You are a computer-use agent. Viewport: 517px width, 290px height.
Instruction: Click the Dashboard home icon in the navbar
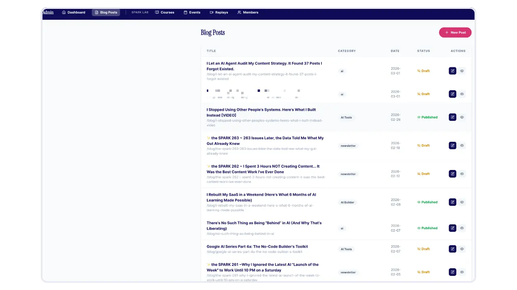pyautogui.click(x=64, y=12)
